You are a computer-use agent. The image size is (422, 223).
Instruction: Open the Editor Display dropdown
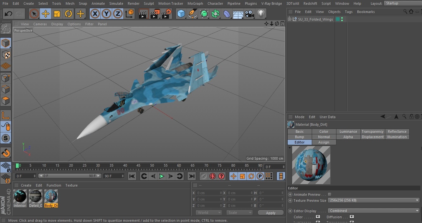(x=374, y=211)
